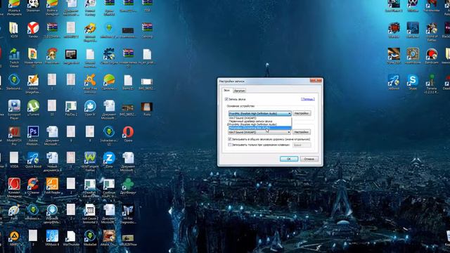Launch Adobe Photoshop from desktop icon
The width and height of the screenshot is (450, 253).
(x=33, y=133)
